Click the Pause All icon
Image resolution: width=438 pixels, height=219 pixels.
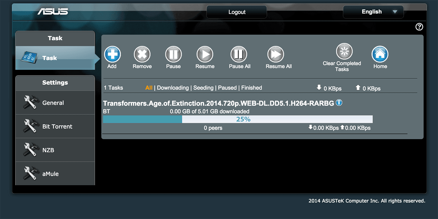coord(239,54)
